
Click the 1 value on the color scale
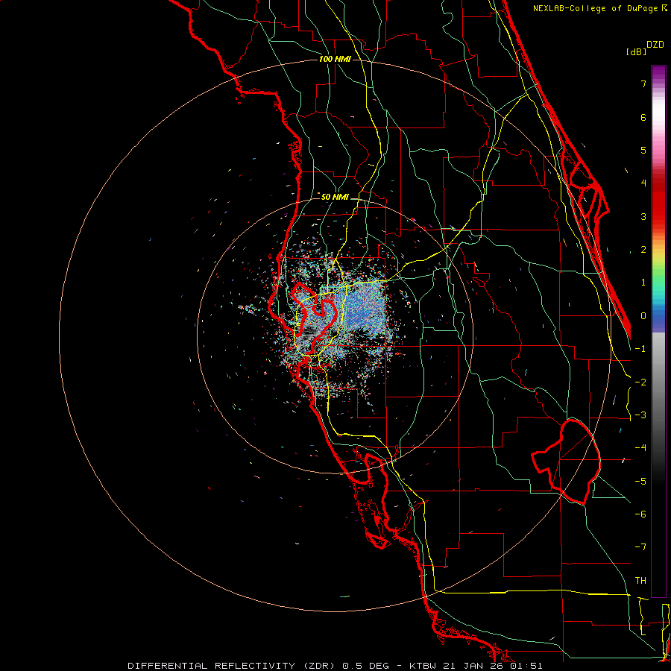point(643,283)
